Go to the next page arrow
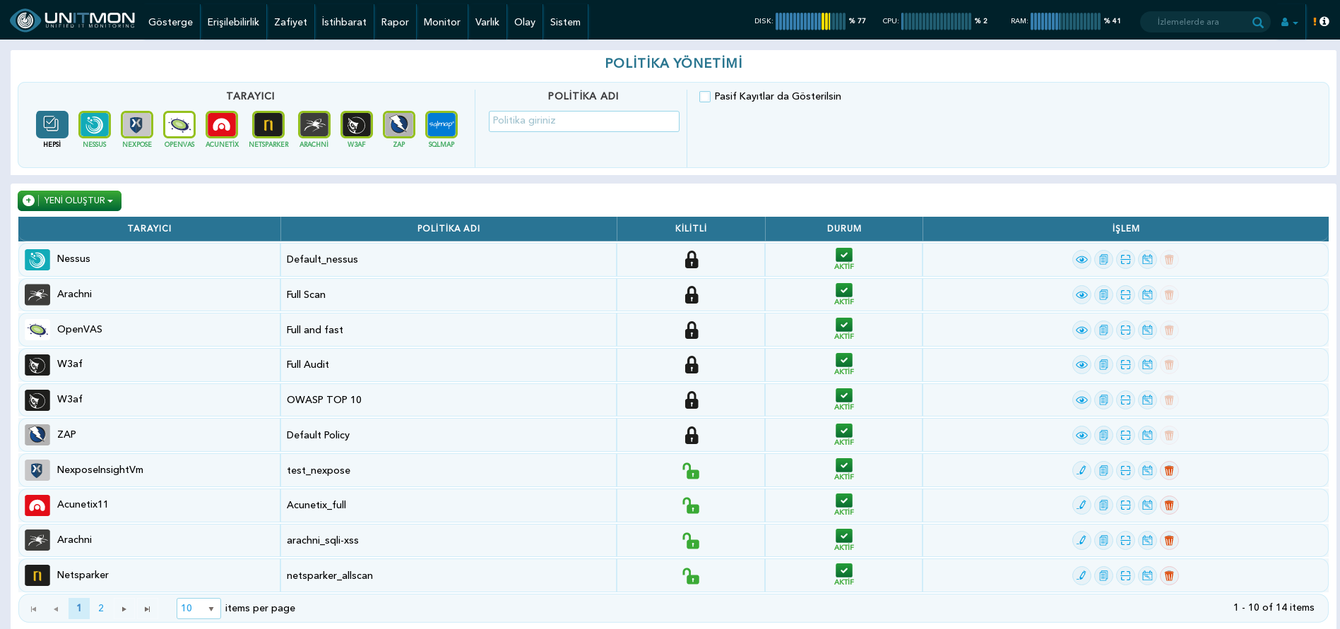1340x629 pixels. coord(124,609)
